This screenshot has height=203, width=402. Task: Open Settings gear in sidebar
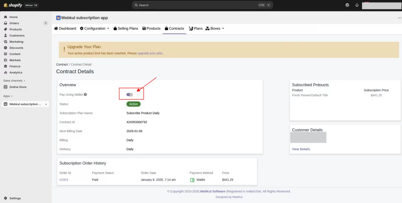[x=6, y=198]
